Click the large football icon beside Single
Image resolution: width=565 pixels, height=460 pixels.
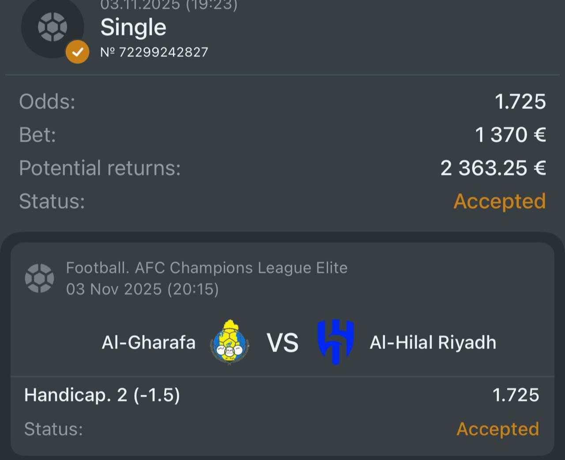click(52, 26)
